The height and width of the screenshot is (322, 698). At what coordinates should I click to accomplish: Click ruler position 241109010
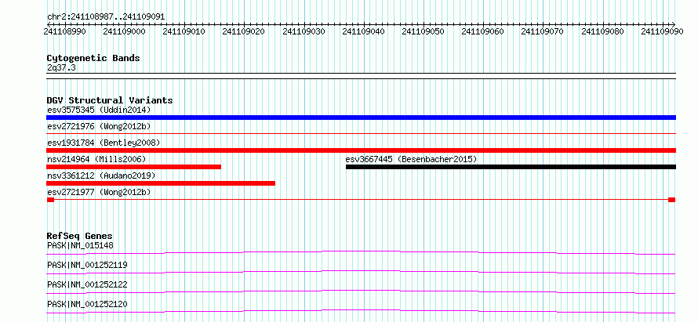[x=184, y=31]
